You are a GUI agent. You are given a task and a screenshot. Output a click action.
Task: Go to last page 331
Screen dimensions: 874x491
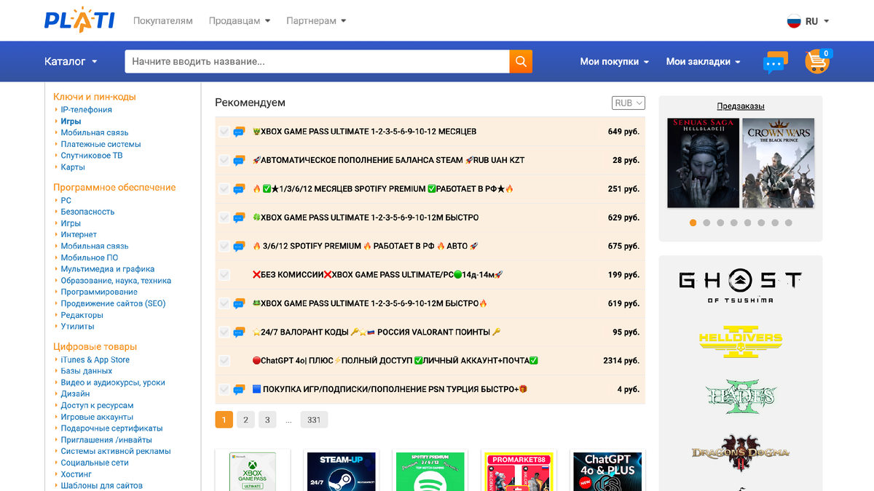314,420
